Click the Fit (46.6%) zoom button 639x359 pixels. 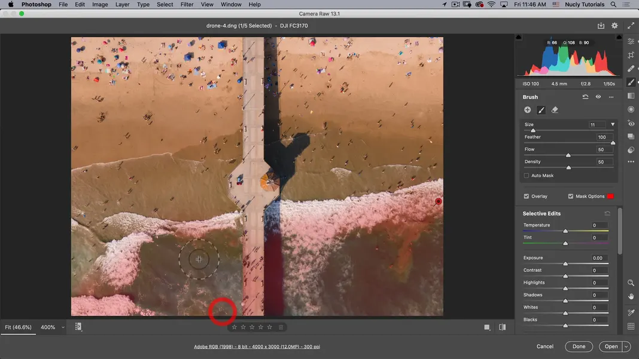18,327
